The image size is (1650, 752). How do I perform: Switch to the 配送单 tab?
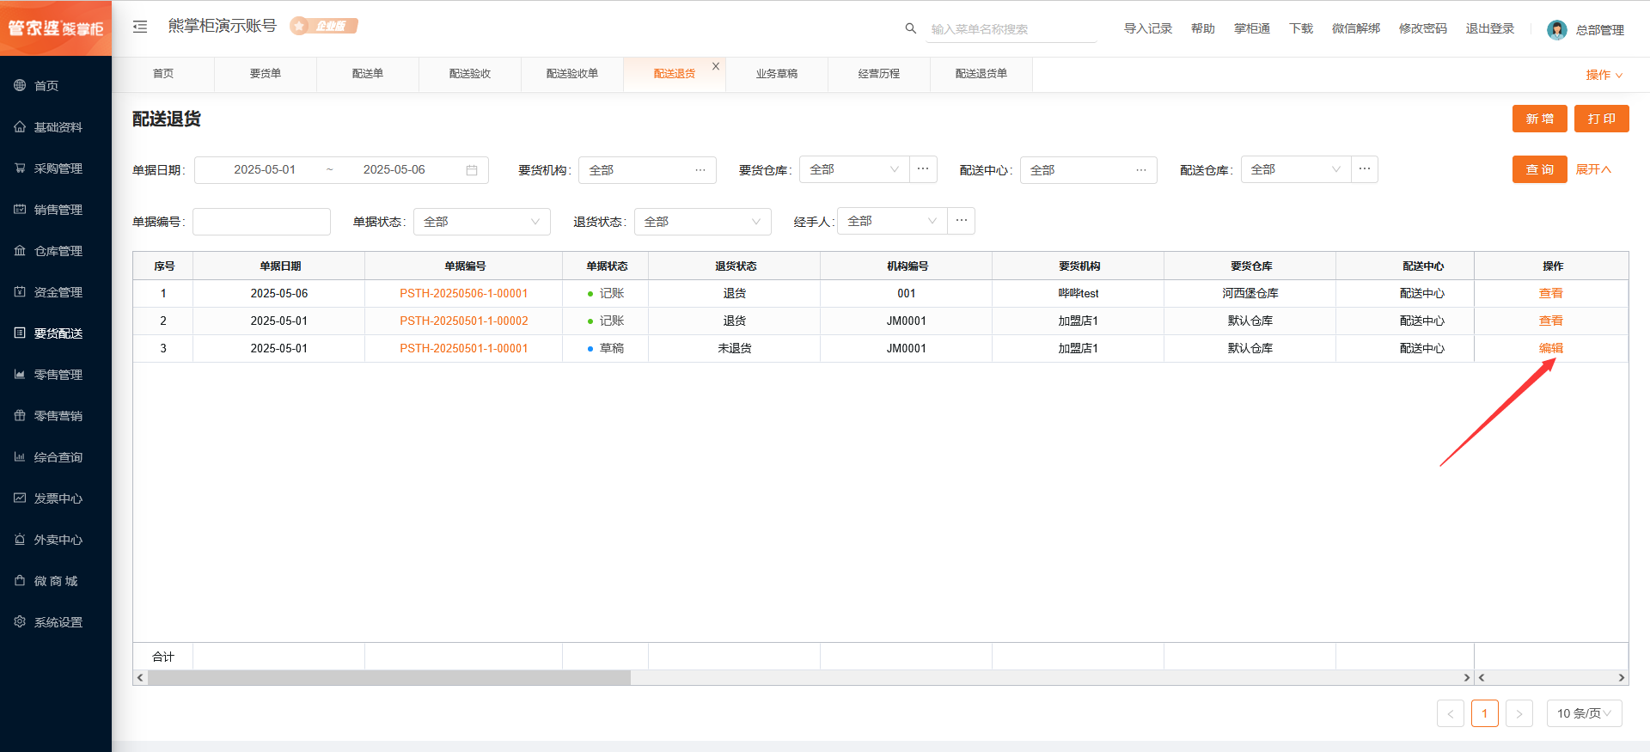(368, 74)
